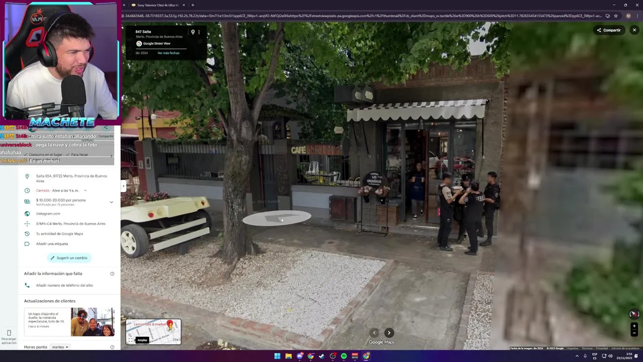The width and height of the screenshot is (643, 362).
Task: Open the clock and date showing 23/12/2025
Action: coord(624,356)
